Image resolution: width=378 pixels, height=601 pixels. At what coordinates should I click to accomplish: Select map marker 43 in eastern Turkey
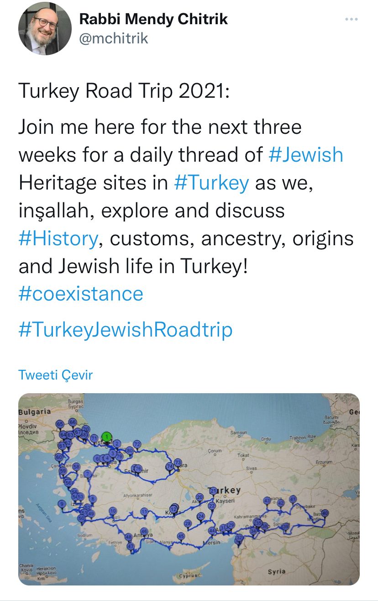[x=267, y=501]
